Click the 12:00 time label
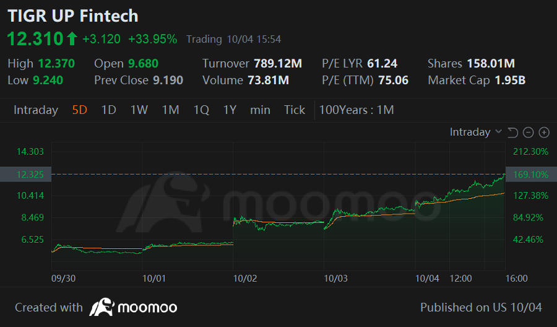Viewport: 557px width, 327px height. point(460,278)
